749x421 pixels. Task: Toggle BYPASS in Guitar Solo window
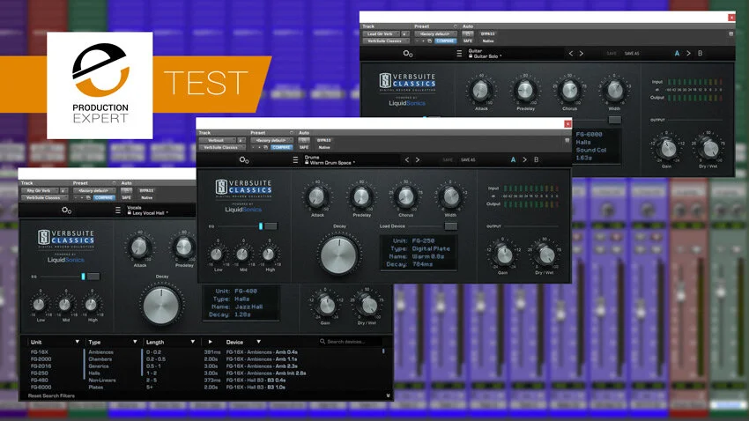[x=487, y=33]
